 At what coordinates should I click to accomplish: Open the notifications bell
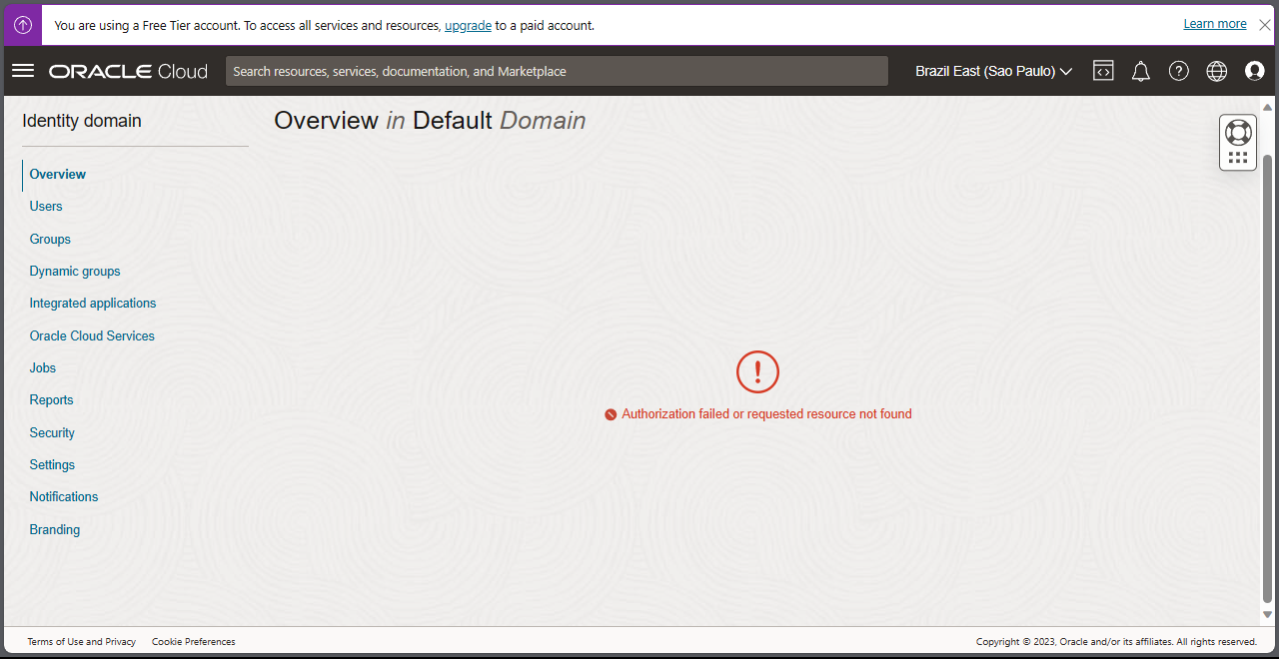(1140, 71)
